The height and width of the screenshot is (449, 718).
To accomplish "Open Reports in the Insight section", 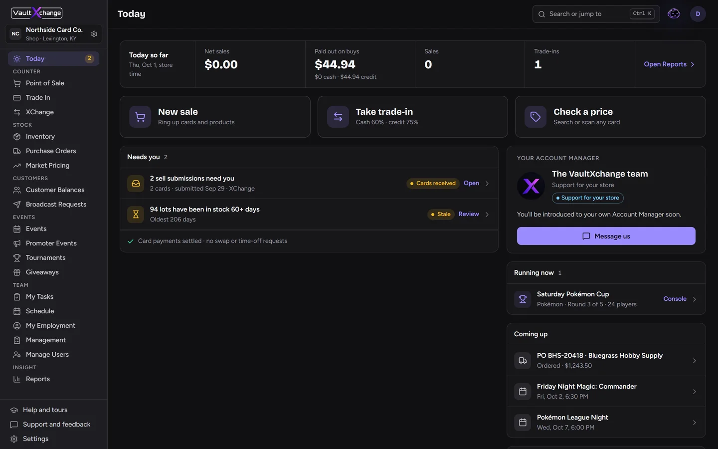I will (x=53, y=379).
